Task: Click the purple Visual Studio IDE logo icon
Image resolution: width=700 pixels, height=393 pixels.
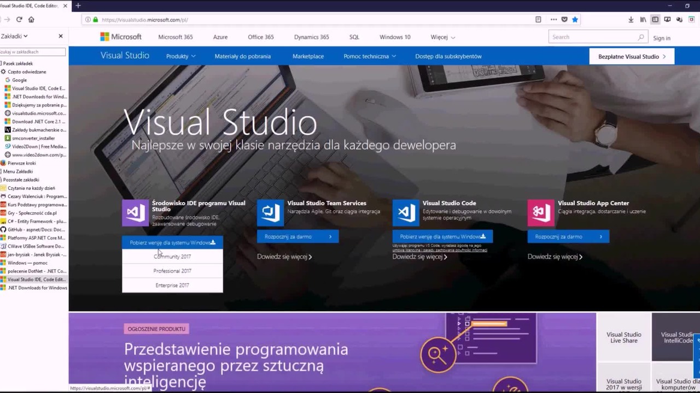Action: (x=135, y=212)
